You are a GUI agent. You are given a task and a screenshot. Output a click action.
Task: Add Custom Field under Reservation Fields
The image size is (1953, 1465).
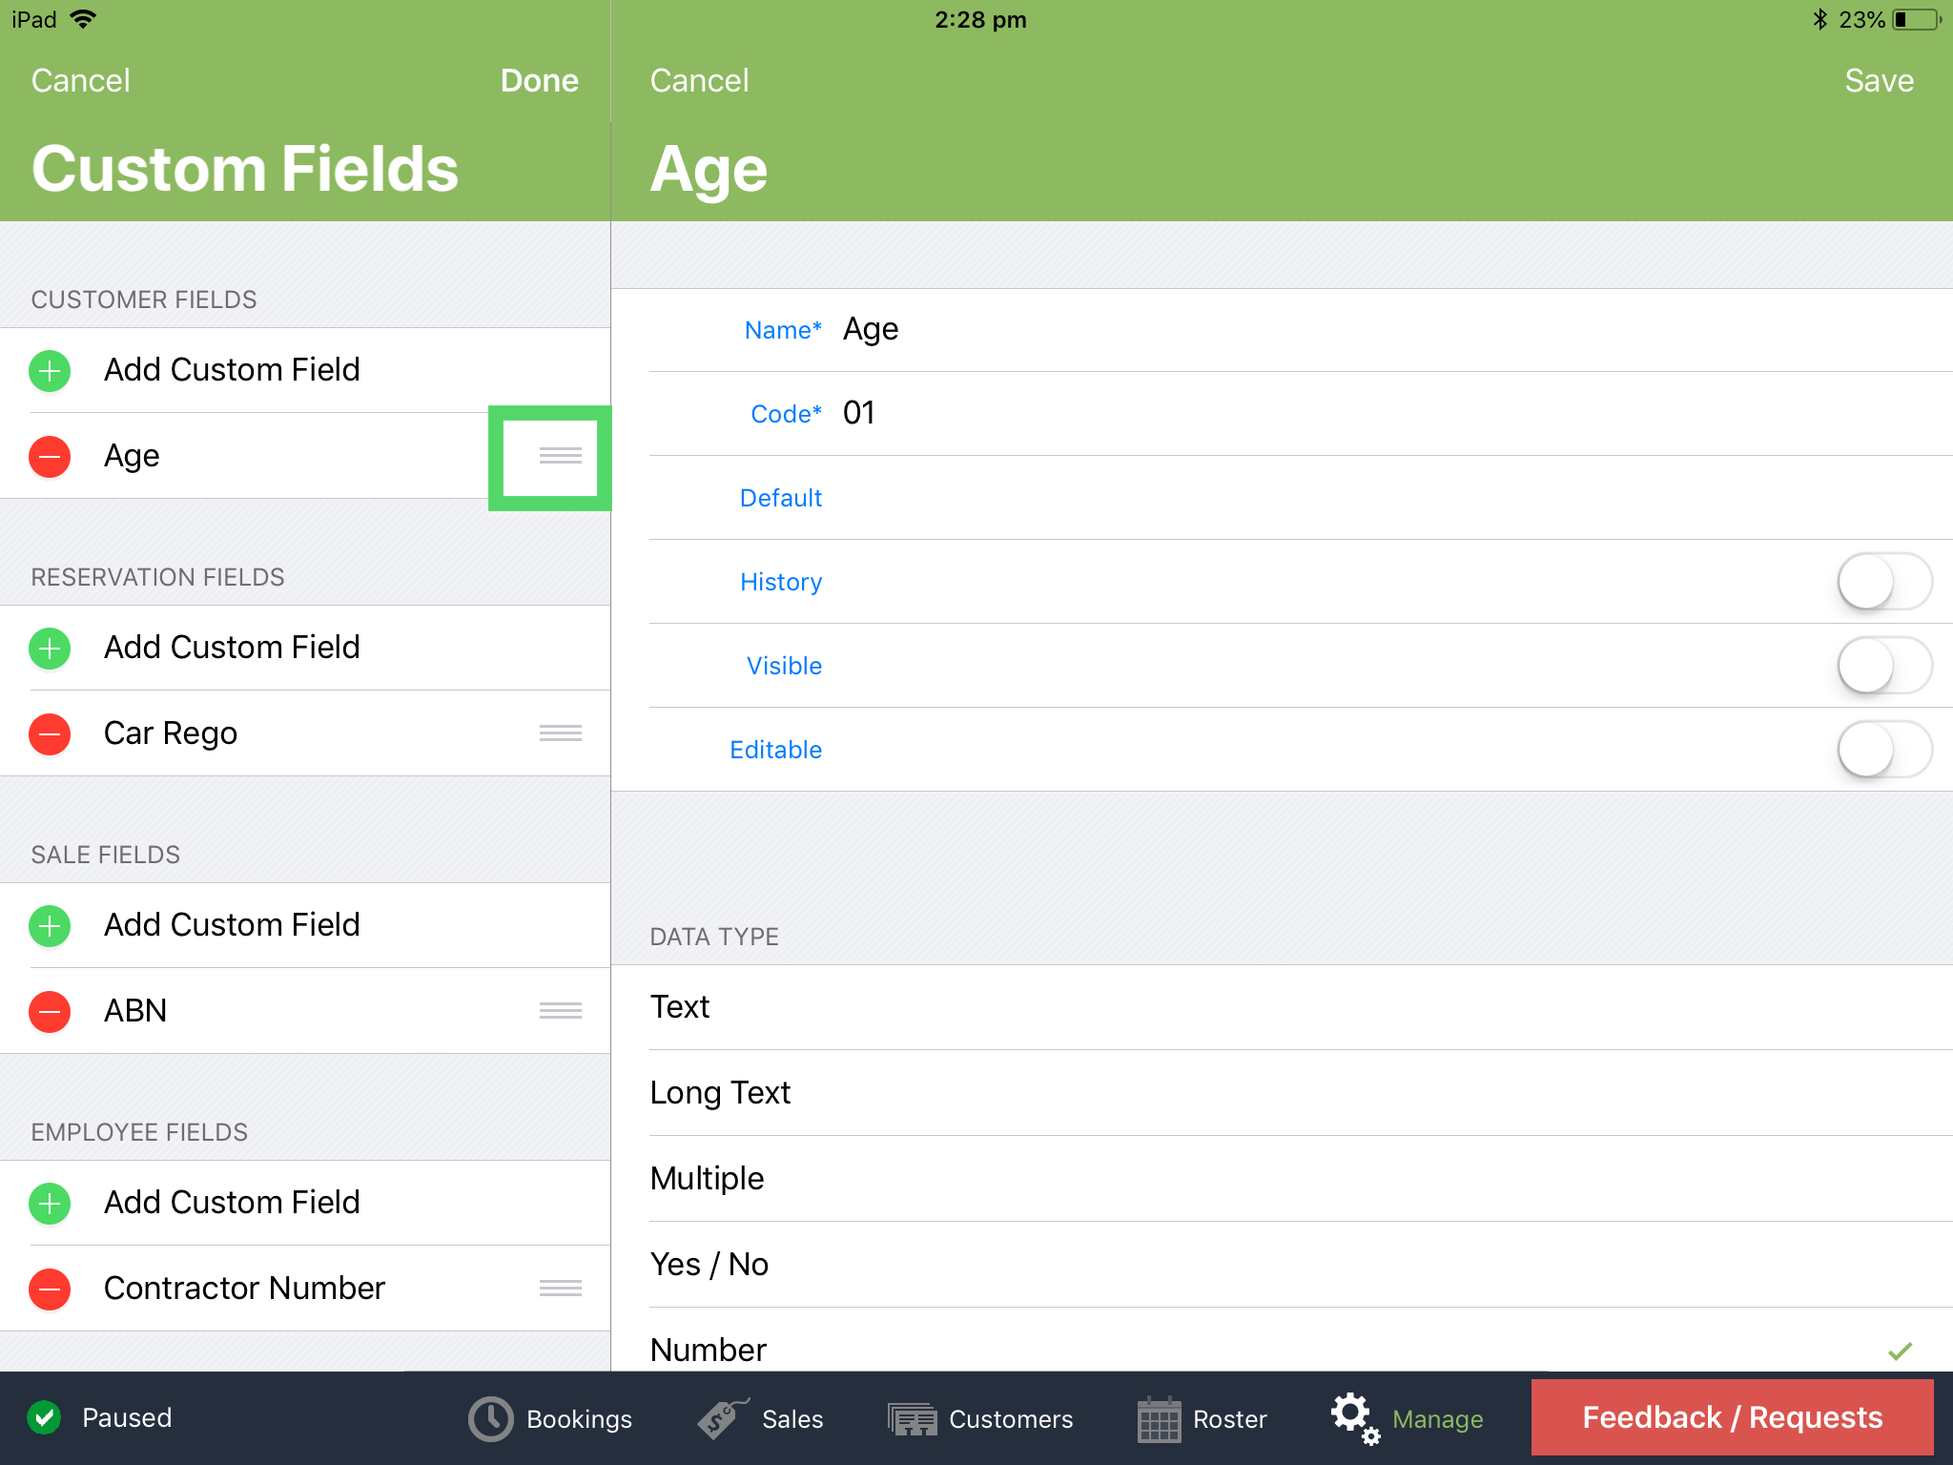[x=305, y=648]
